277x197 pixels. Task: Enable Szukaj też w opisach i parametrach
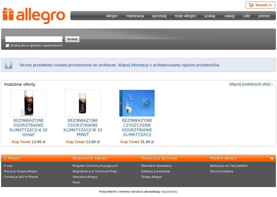tap(7, 45)
